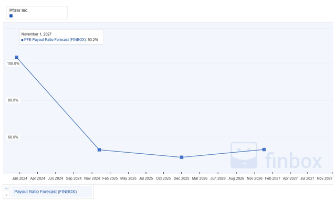336x202 pixels.
Task: Click the Apr 2027 x-axis label
Action: point(290,178)
